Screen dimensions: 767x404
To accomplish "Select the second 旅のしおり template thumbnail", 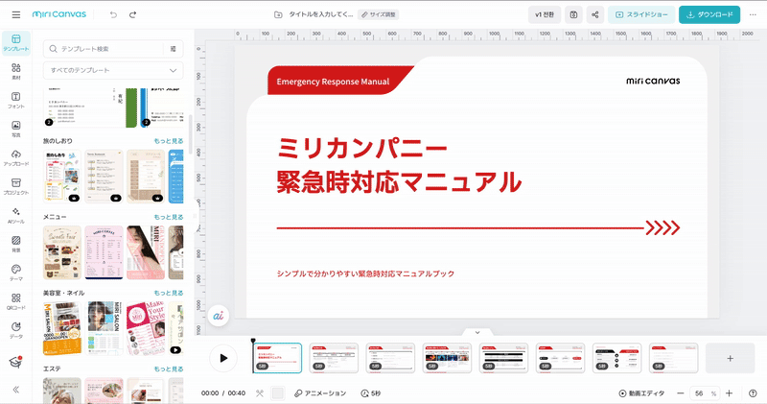I will pyautogui.click(x=105, y=177).
